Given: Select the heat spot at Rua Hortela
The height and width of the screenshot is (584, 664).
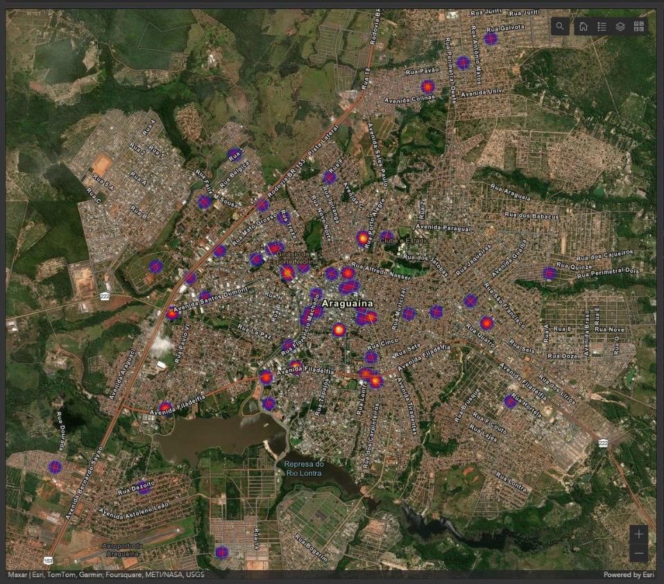Looking at the screenshot, I should coord(510,401).
